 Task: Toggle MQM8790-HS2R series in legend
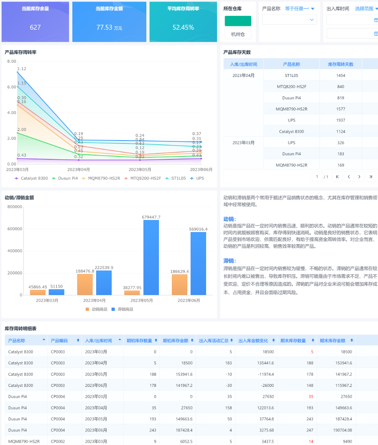click(101, 178)
